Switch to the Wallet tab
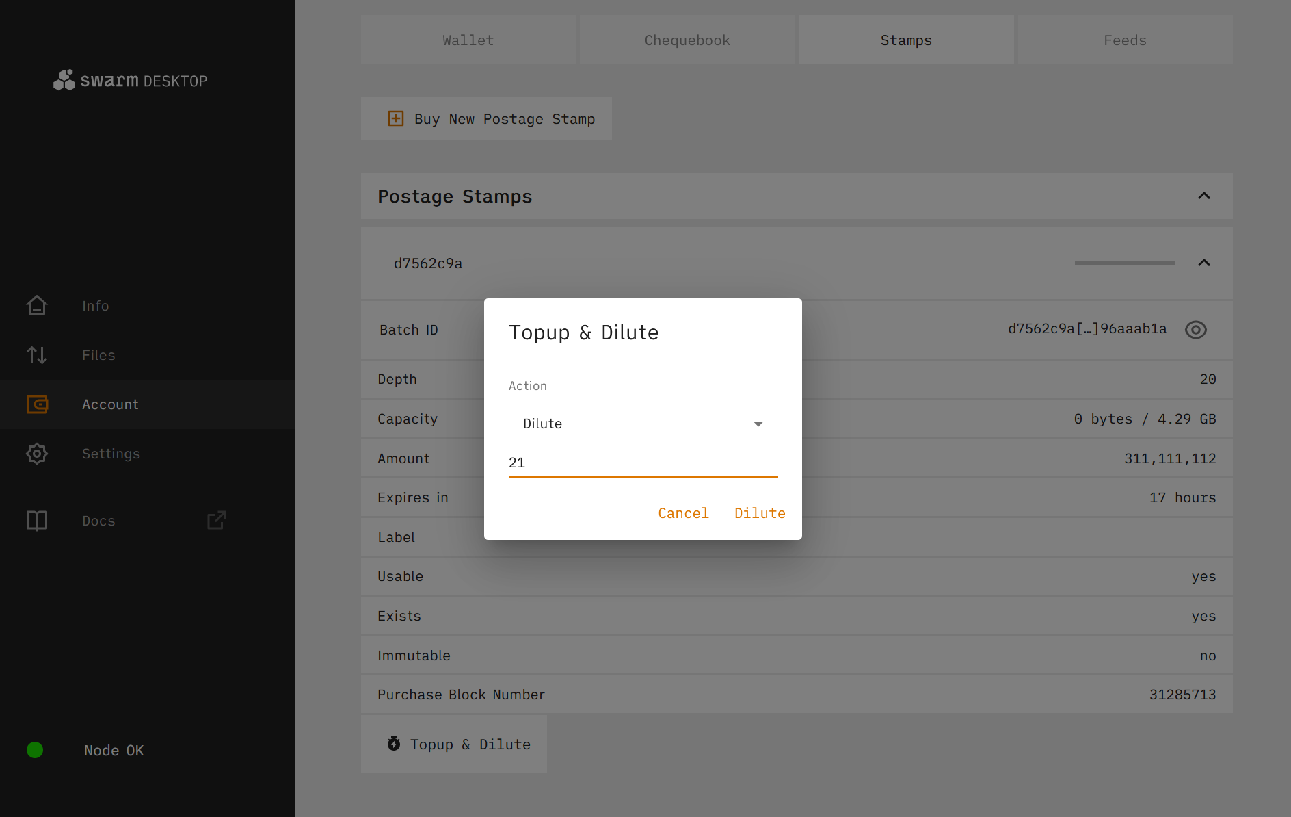The height and width of the screenshot is (817, 1291). click(x=468, y=40)
